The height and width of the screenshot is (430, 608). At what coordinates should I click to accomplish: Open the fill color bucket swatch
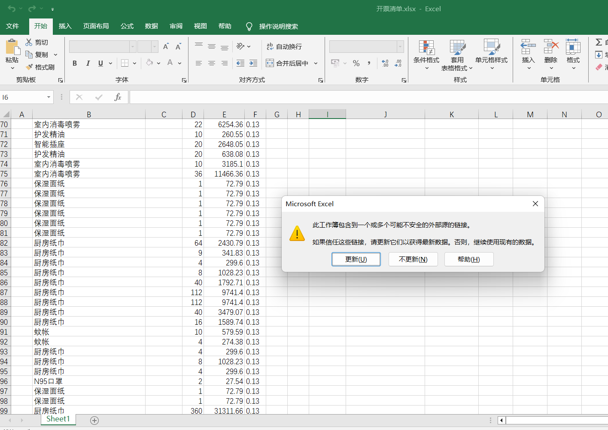149,63
